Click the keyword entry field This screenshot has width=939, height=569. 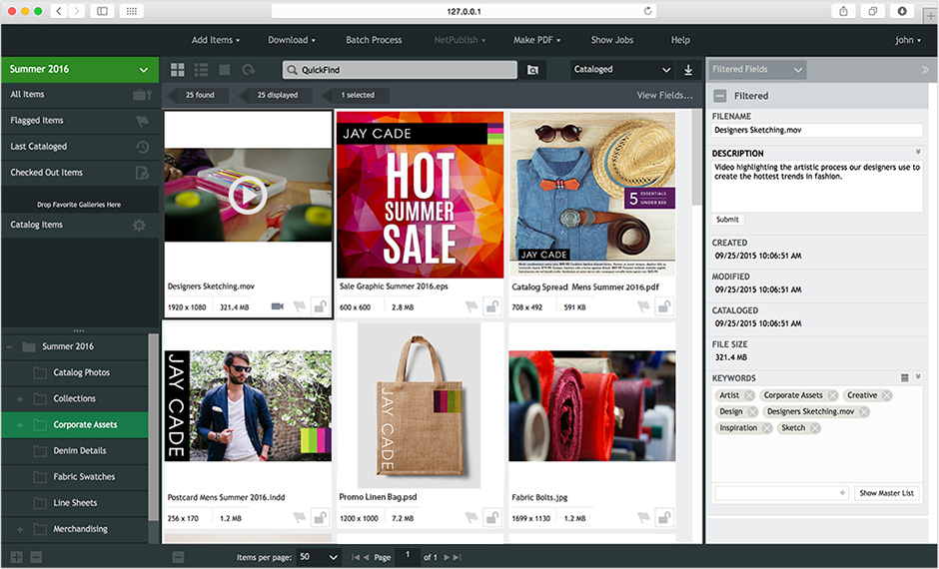coord(781,493)
